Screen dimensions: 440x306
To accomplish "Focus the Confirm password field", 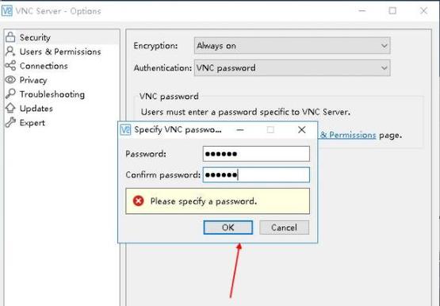I will (x=256, y=174).
